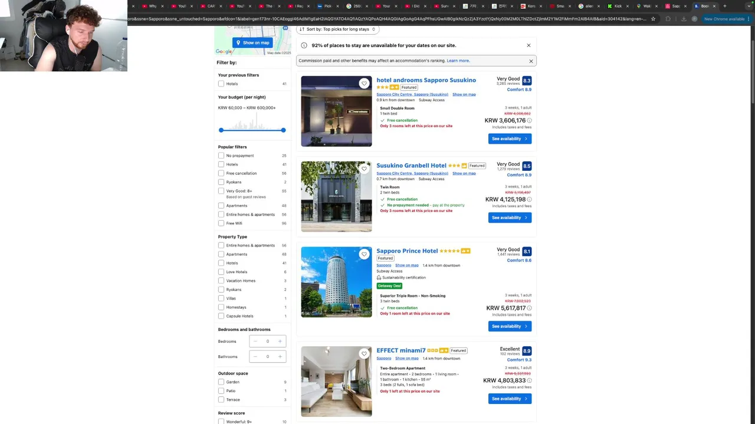Dismiss the 92% unavailable notice
This screenshot has width=755, height=424.
point(528,45)
